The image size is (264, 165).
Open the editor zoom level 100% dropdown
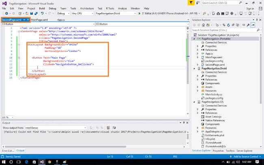[9, 117]
